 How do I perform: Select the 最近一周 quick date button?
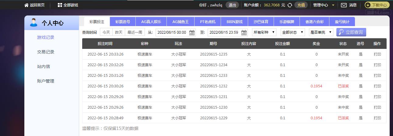135,32
